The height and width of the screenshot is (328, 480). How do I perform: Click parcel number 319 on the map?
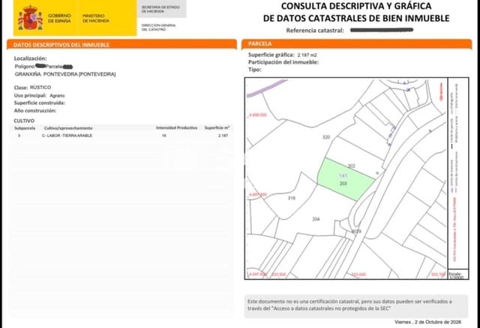click(x=292, y=198)
